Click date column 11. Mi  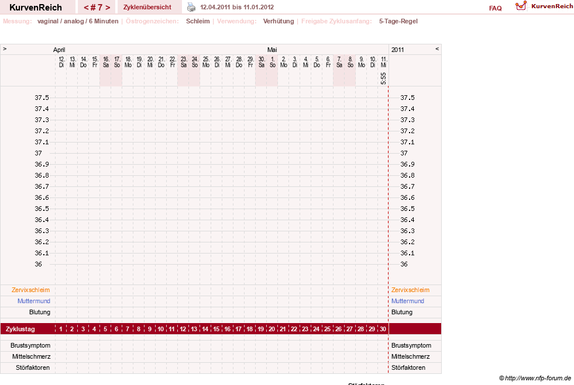pyautogui.click(x=383, y=62)
